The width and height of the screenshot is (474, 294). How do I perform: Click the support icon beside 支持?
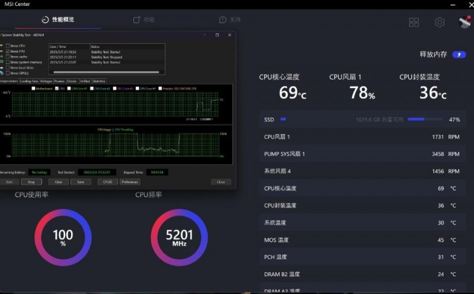223,20
